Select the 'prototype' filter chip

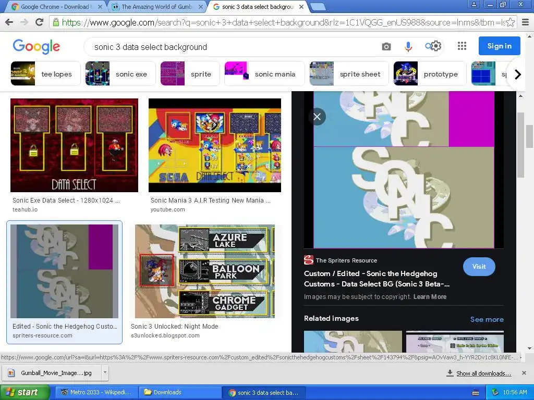(x=430, y=73)
